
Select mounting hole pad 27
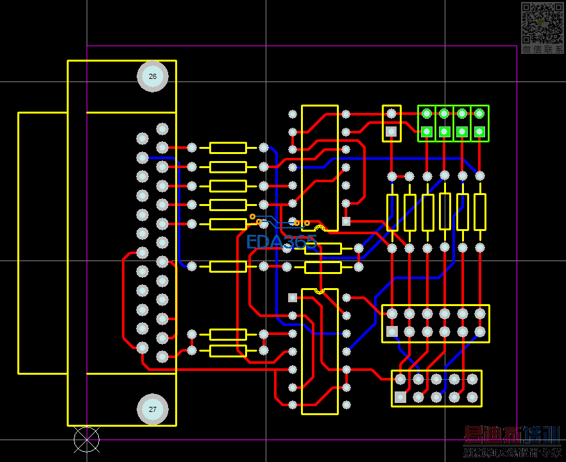tap(153, 409)
